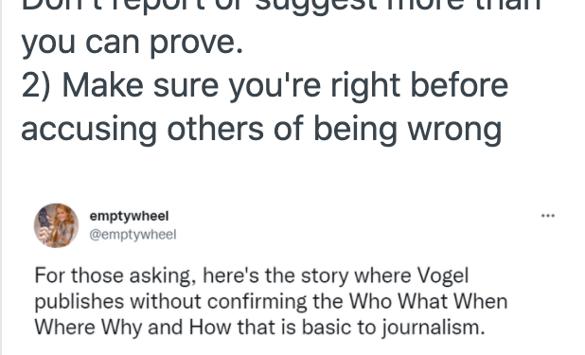Click the word 'wrong' in main tweet
585x355 pixels.
(x=454, y=131)
